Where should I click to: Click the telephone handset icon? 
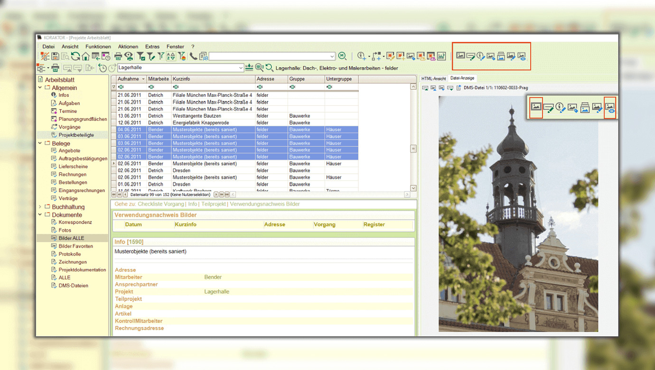[193, 56]
